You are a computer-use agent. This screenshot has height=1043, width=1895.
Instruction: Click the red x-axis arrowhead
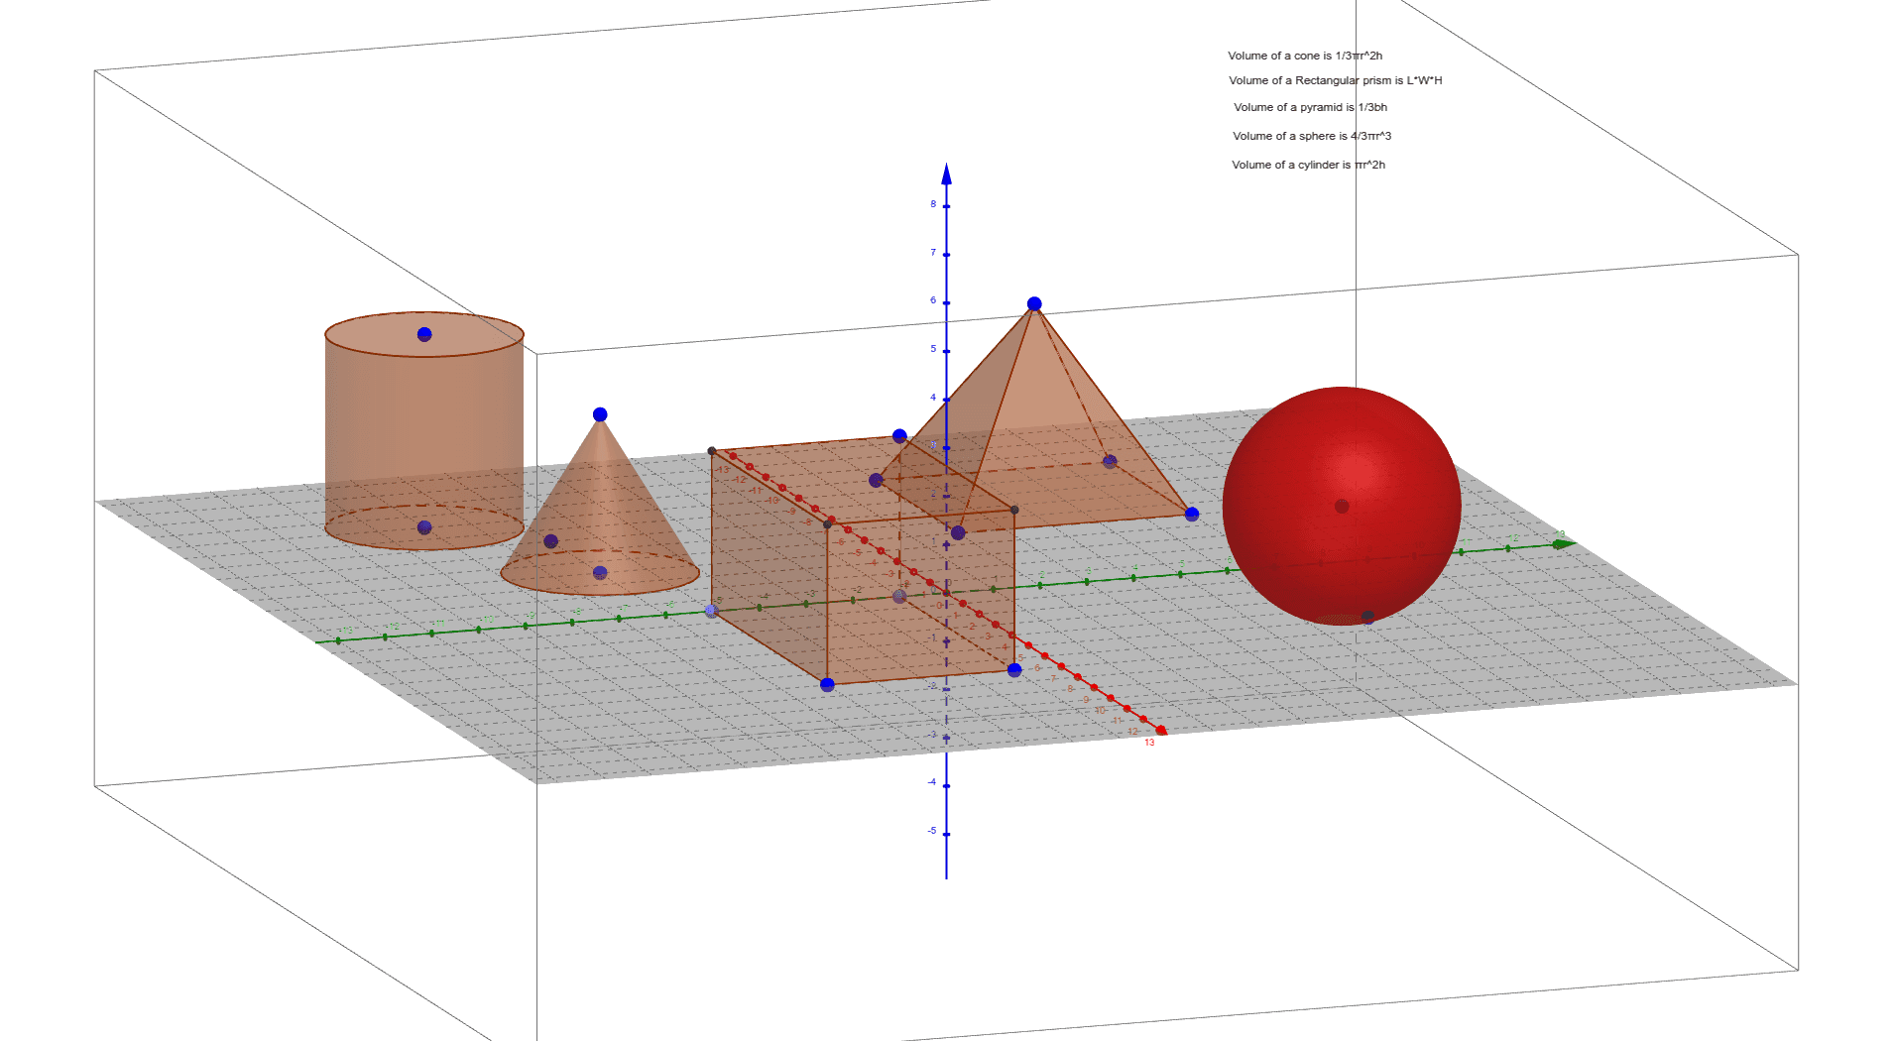tap(1162, 731)
